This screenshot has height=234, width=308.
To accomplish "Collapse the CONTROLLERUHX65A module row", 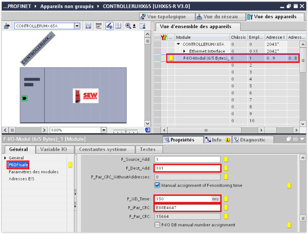I will click(x=178, y=44).
